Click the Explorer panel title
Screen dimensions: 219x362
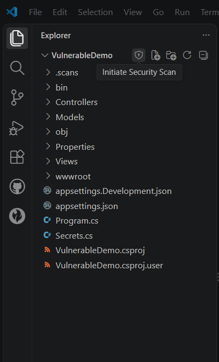click(x=56, y=36)
